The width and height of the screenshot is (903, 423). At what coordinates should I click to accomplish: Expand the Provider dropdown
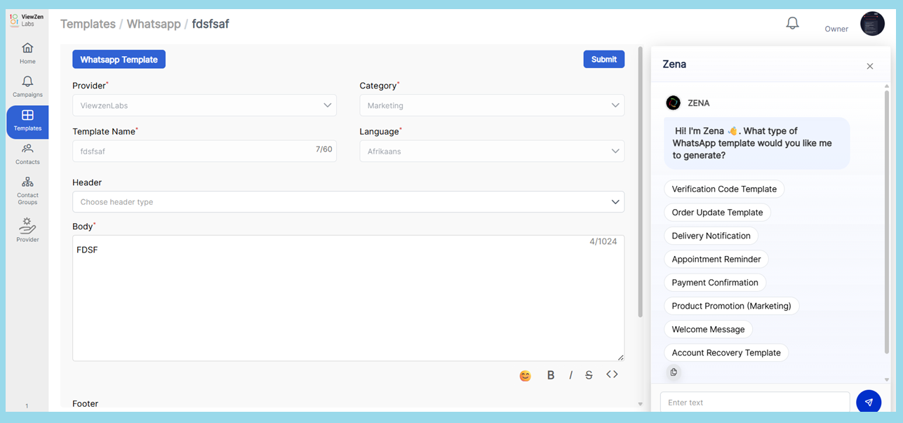pos(204,105)
